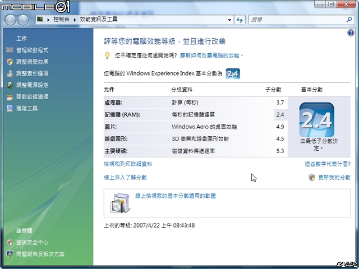
Task: Close the window with red X
Action: pos(347,4)
